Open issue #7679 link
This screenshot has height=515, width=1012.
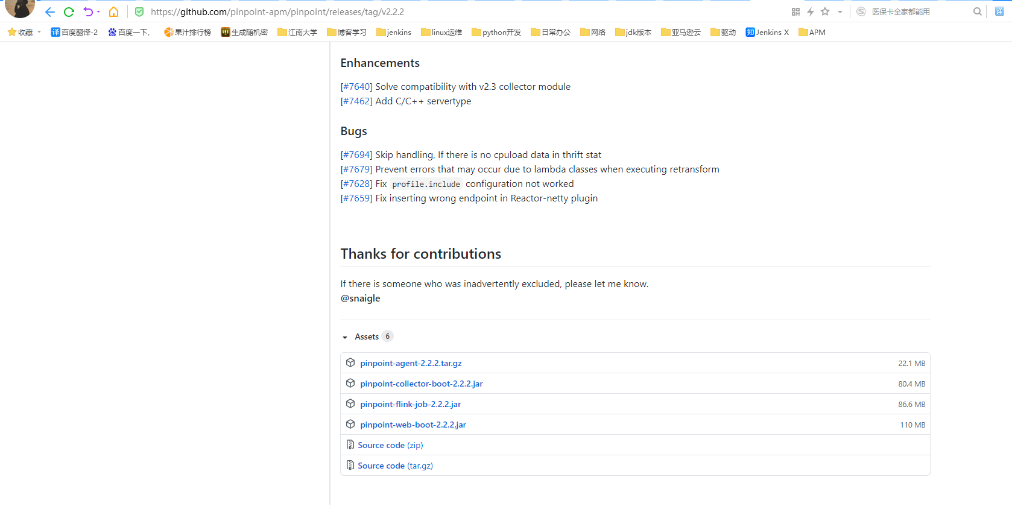[356, 169]
